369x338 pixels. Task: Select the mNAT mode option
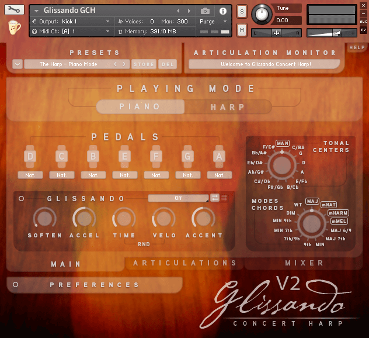click(x=329, y=205)
